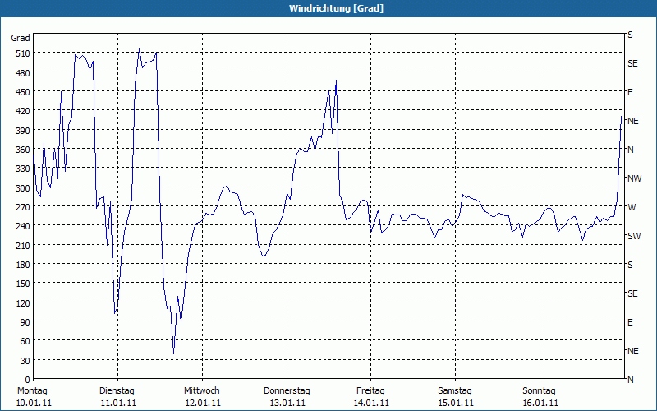Select the 16.01.11 date label
Image resolution: width=657 pixels, height=411 pixels.
pyautogui.click(x=540, y=403)
